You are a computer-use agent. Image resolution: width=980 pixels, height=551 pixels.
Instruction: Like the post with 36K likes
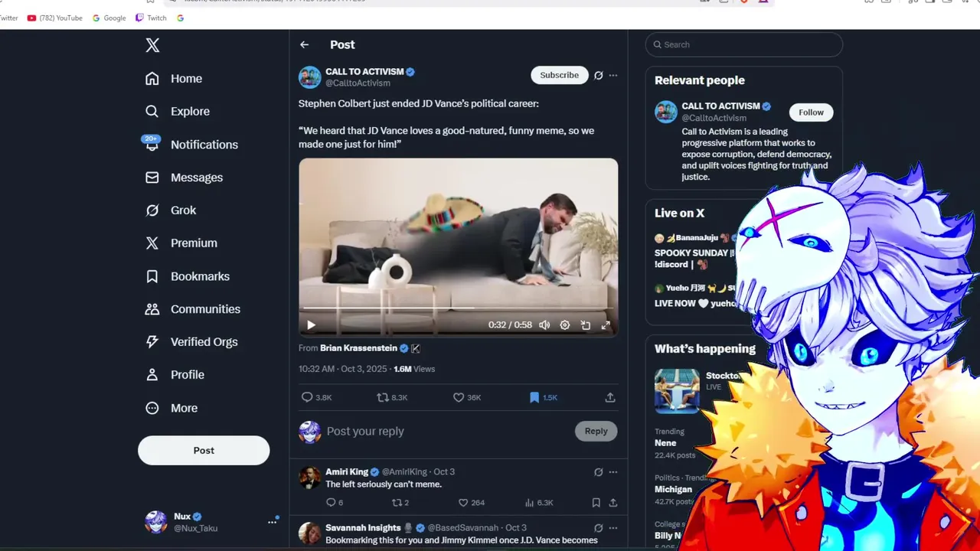coord(467,398)
